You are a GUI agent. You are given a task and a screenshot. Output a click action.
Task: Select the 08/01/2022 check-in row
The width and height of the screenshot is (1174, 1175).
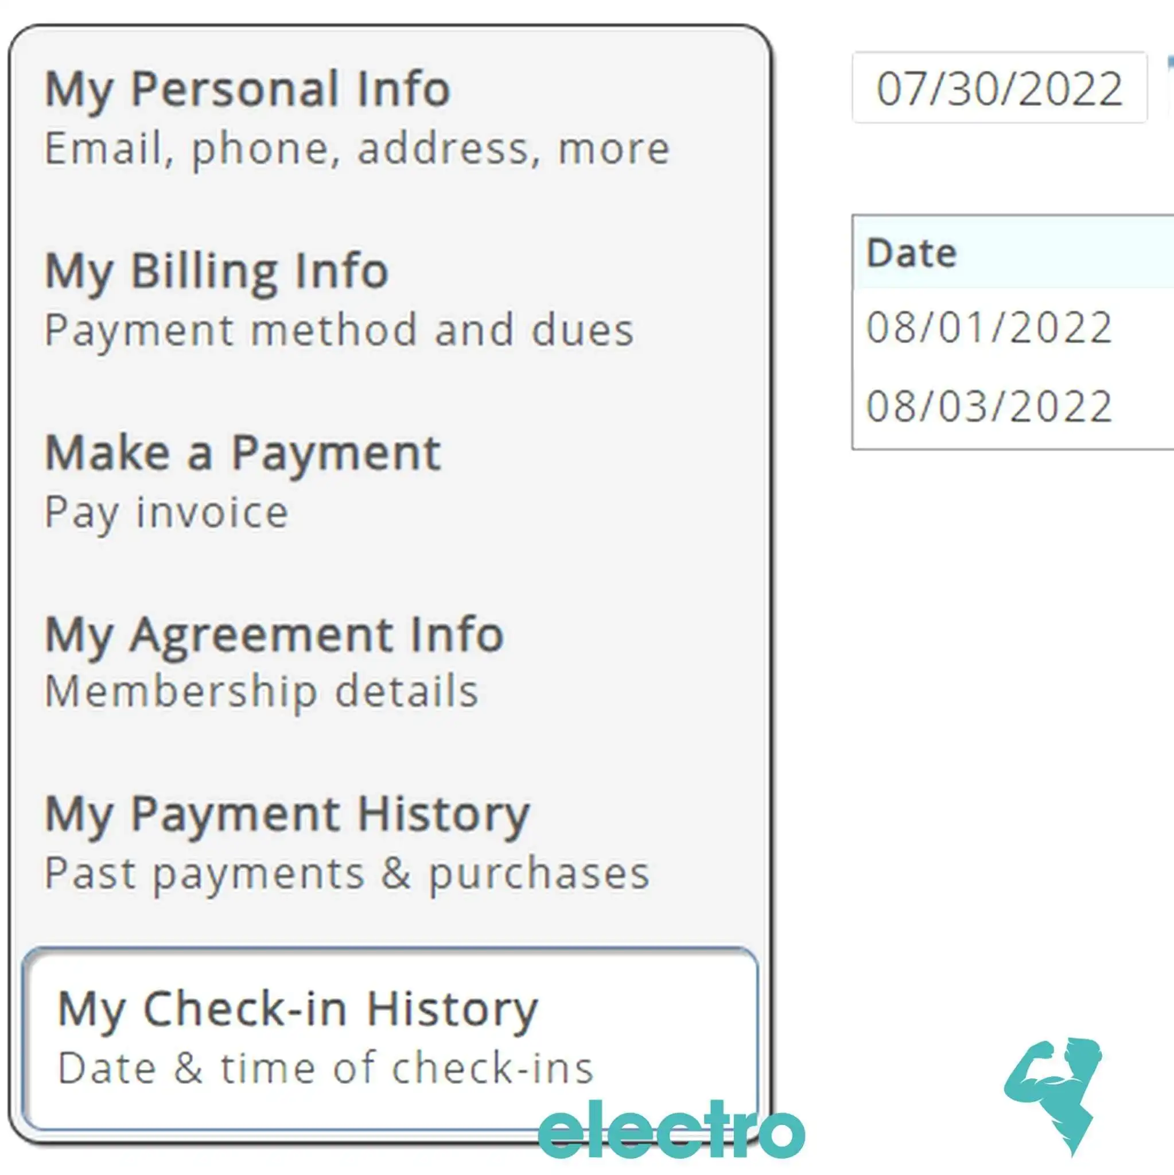pyautogui.click(x=1013, y=328)
